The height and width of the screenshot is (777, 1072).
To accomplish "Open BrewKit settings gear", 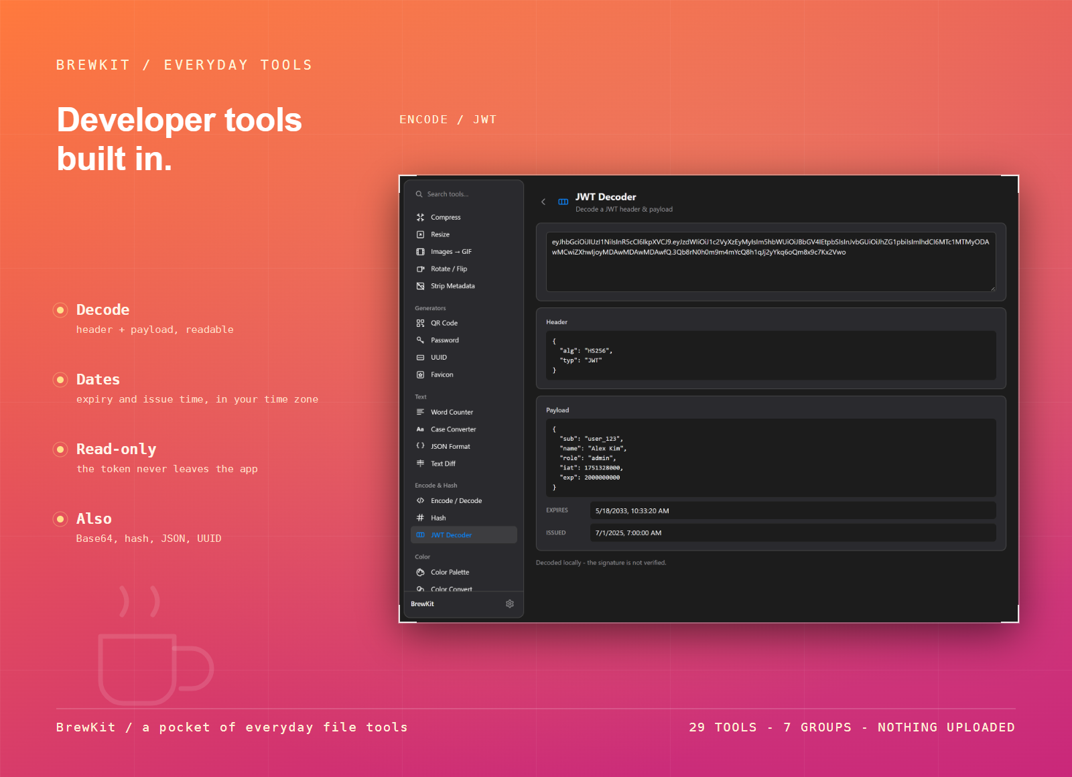I will 510,604.
